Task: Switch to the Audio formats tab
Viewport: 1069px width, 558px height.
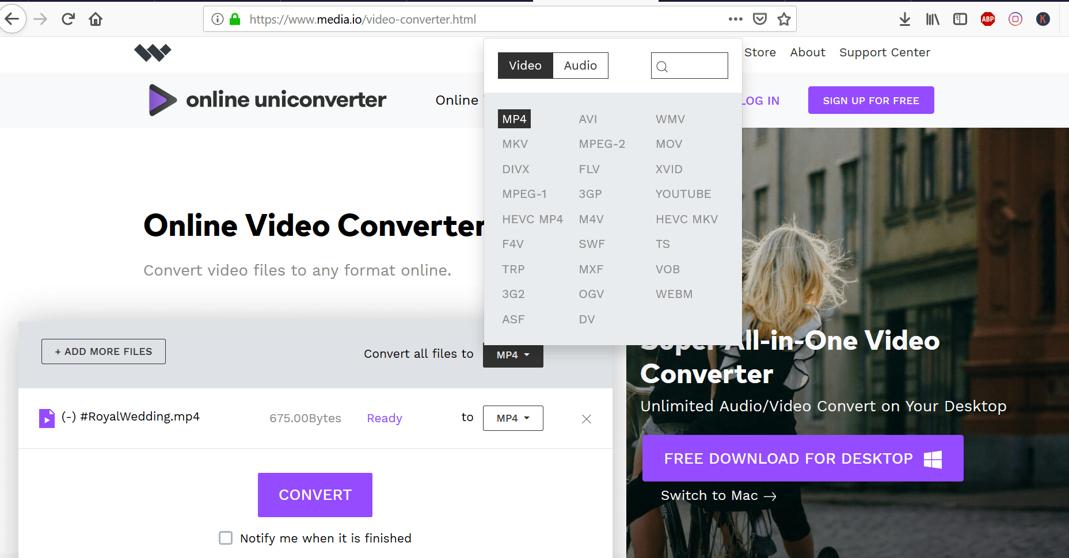Action: coord(580,66)
